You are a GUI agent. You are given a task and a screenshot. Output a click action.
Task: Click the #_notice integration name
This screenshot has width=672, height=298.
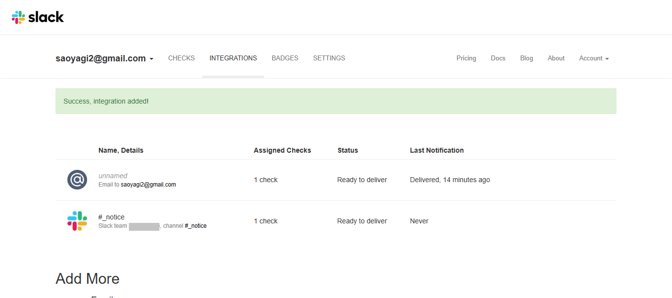click(111, 217)
